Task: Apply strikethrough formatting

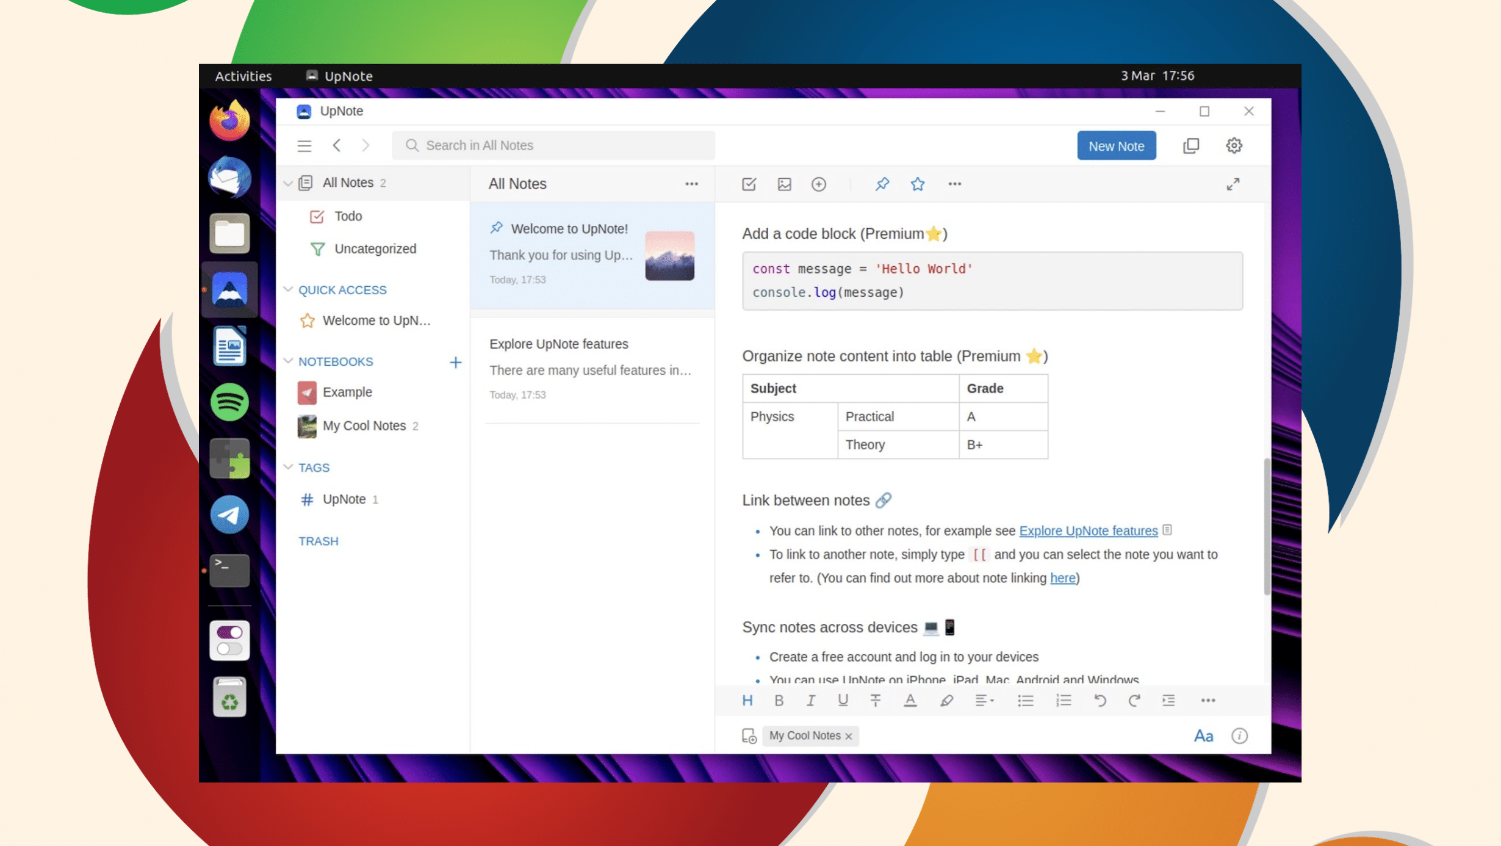Action: 875,700
